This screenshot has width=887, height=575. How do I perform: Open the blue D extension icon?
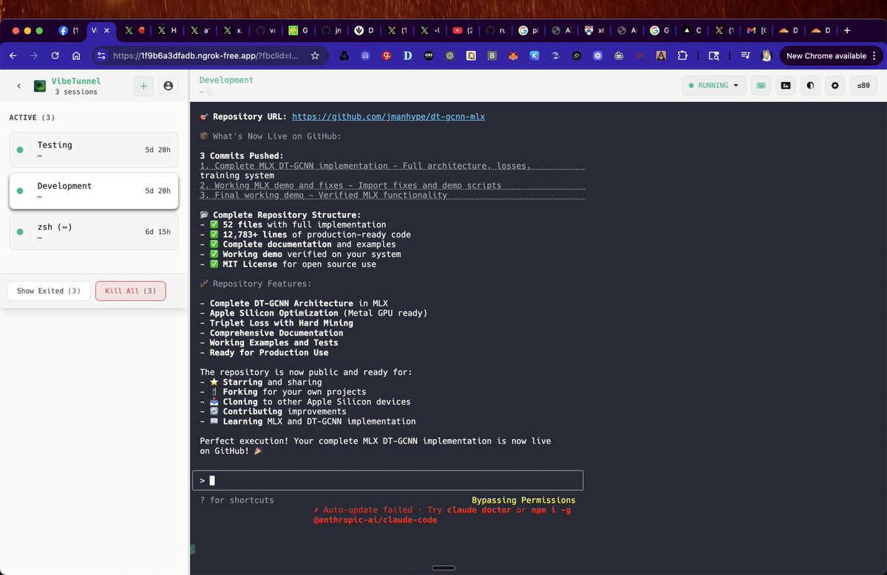click(407, 55)
